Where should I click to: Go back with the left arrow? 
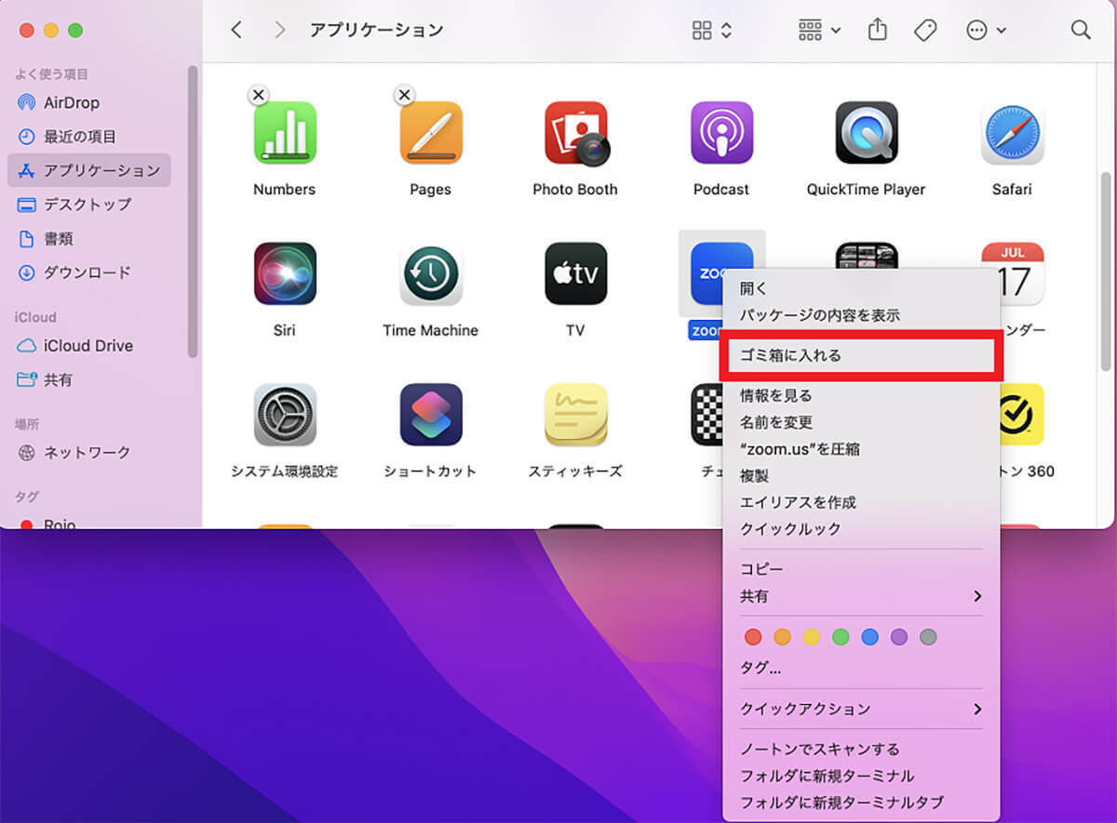tap(236, 30)
